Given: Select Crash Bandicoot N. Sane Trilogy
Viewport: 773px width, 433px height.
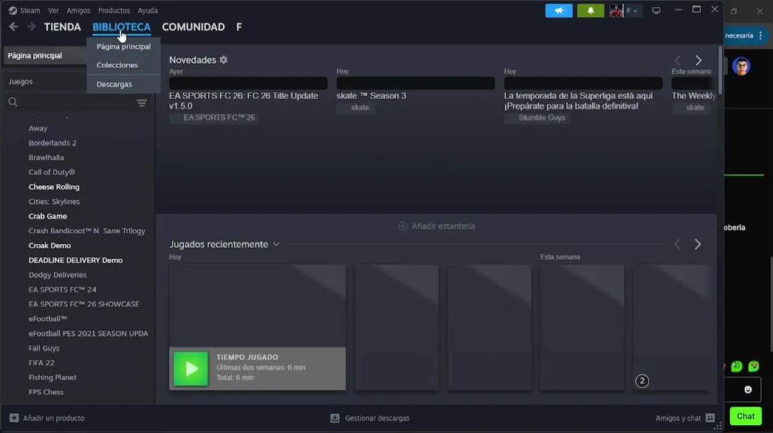Looking at the screenshot, I should (x=87, y=231).
